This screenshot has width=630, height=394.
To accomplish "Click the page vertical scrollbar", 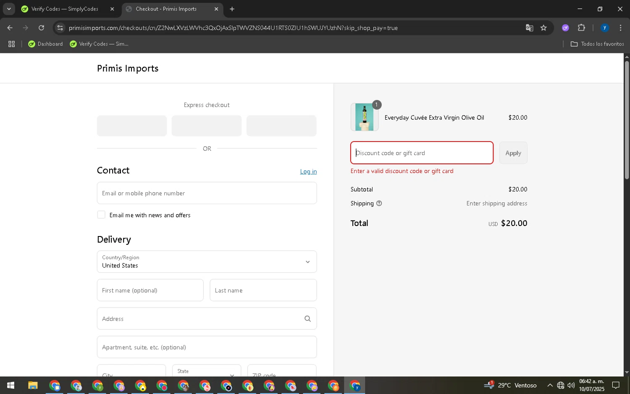I will pyautogui.click(x=627, y=120).
